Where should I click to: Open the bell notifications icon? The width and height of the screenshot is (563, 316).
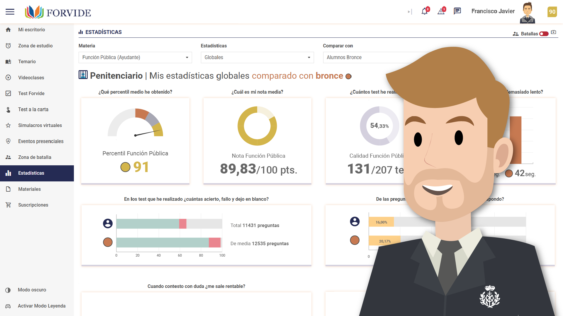(425, 11)
